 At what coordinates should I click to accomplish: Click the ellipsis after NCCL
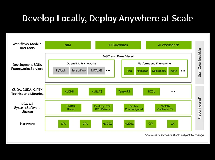click(173, 92)
